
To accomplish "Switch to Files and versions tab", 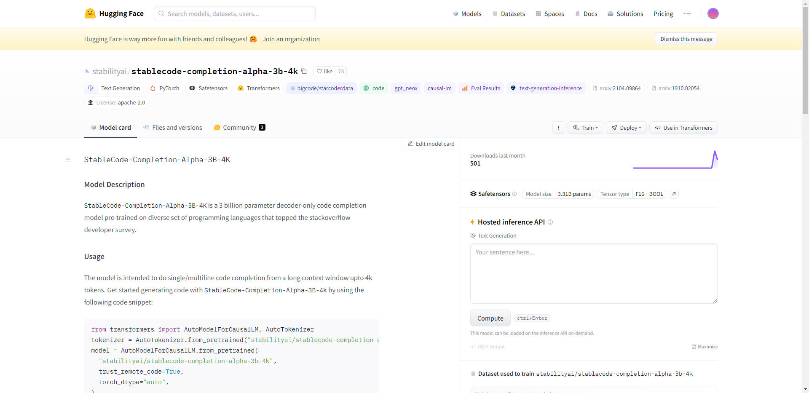I will tap(173, 128).
